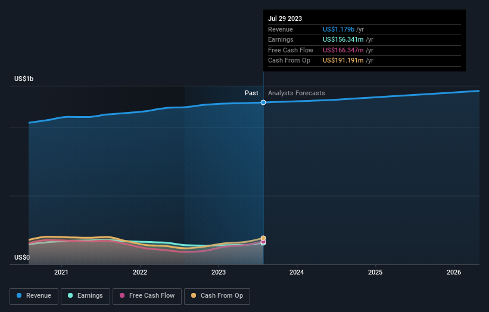Click the Earnings row label in tooltip
Viewport: 489px width, 312px height.
pos(281,39)
